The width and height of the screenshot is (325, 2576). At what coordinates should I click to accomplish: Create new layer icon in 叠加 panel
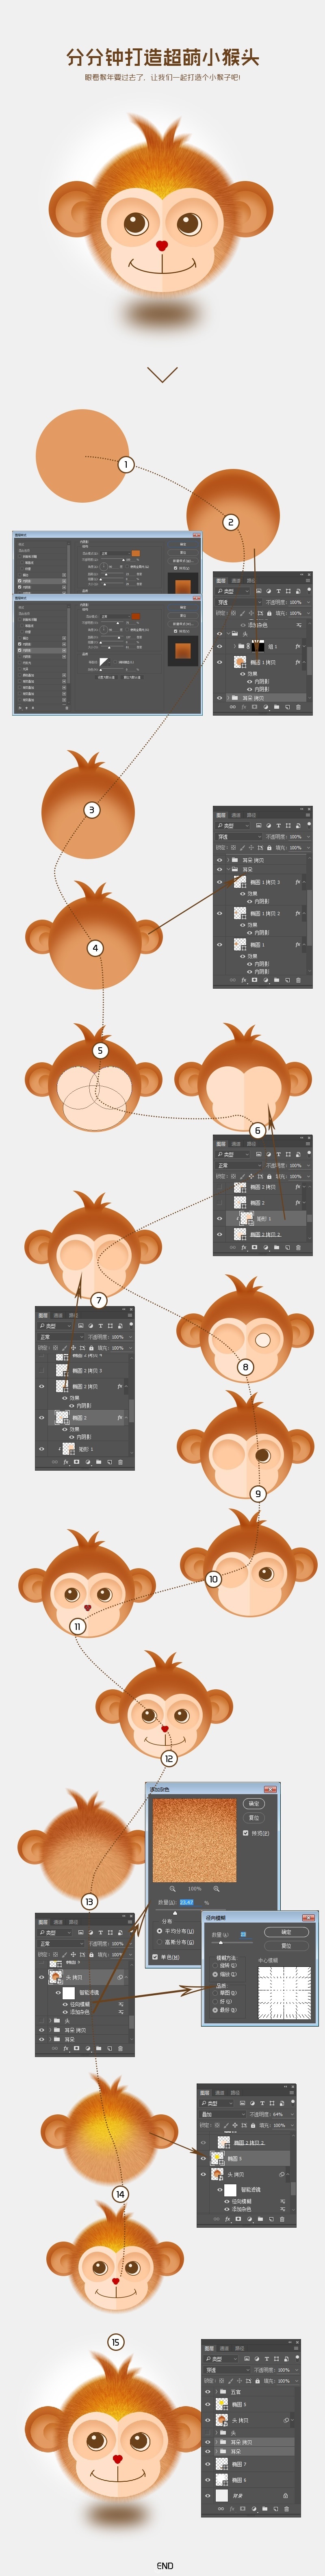272,2219
